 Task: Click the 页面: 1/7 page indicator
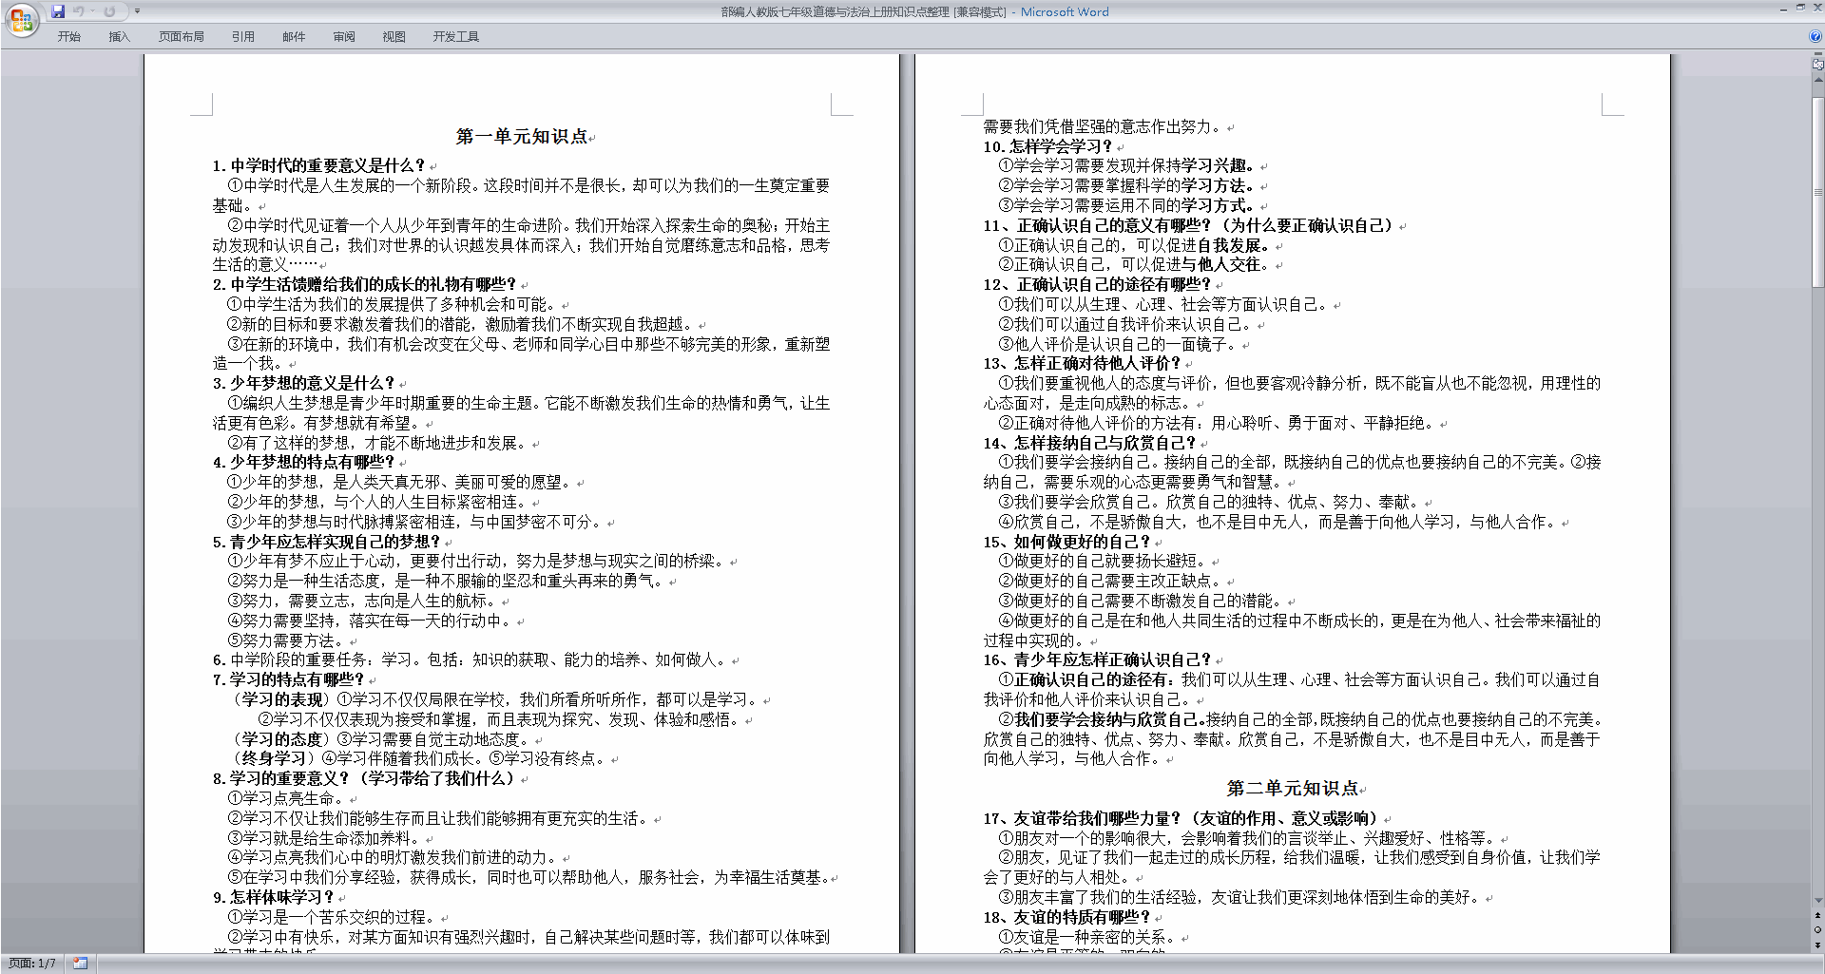click(32, 964)
